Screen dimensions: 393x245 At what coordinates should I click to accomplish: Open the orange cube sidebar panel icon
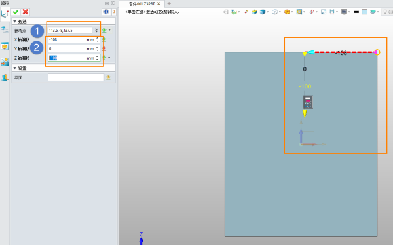pyautogui.click(x=5, y=47)
